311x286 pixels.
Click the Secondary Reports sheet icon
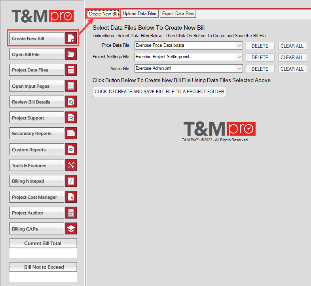click(x=71, y=133)
